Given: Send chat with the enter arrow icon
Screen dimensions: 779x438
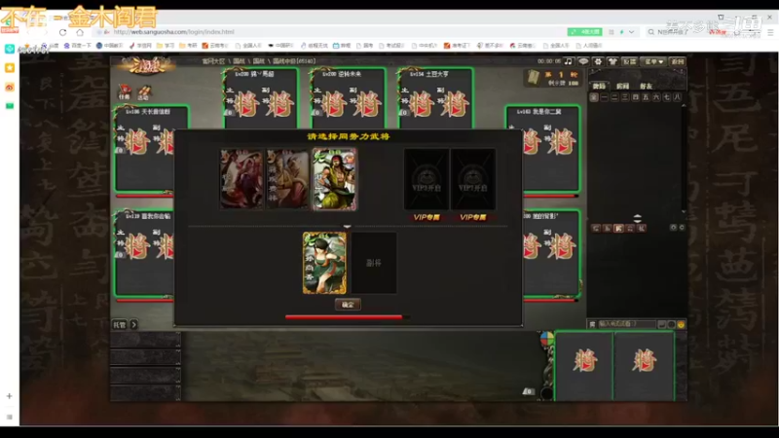Looking at the screenshot, I should pos(662,324).
